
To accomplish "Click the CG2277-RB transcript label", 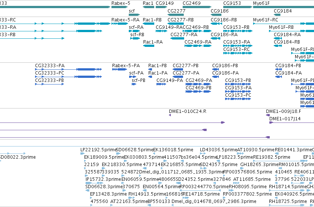I will click(180, 20).
